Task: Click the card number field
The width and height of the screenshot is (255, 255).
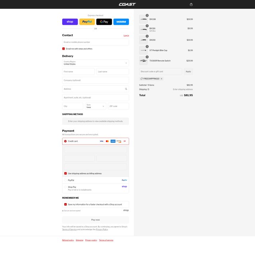Action: click(96, 150)
